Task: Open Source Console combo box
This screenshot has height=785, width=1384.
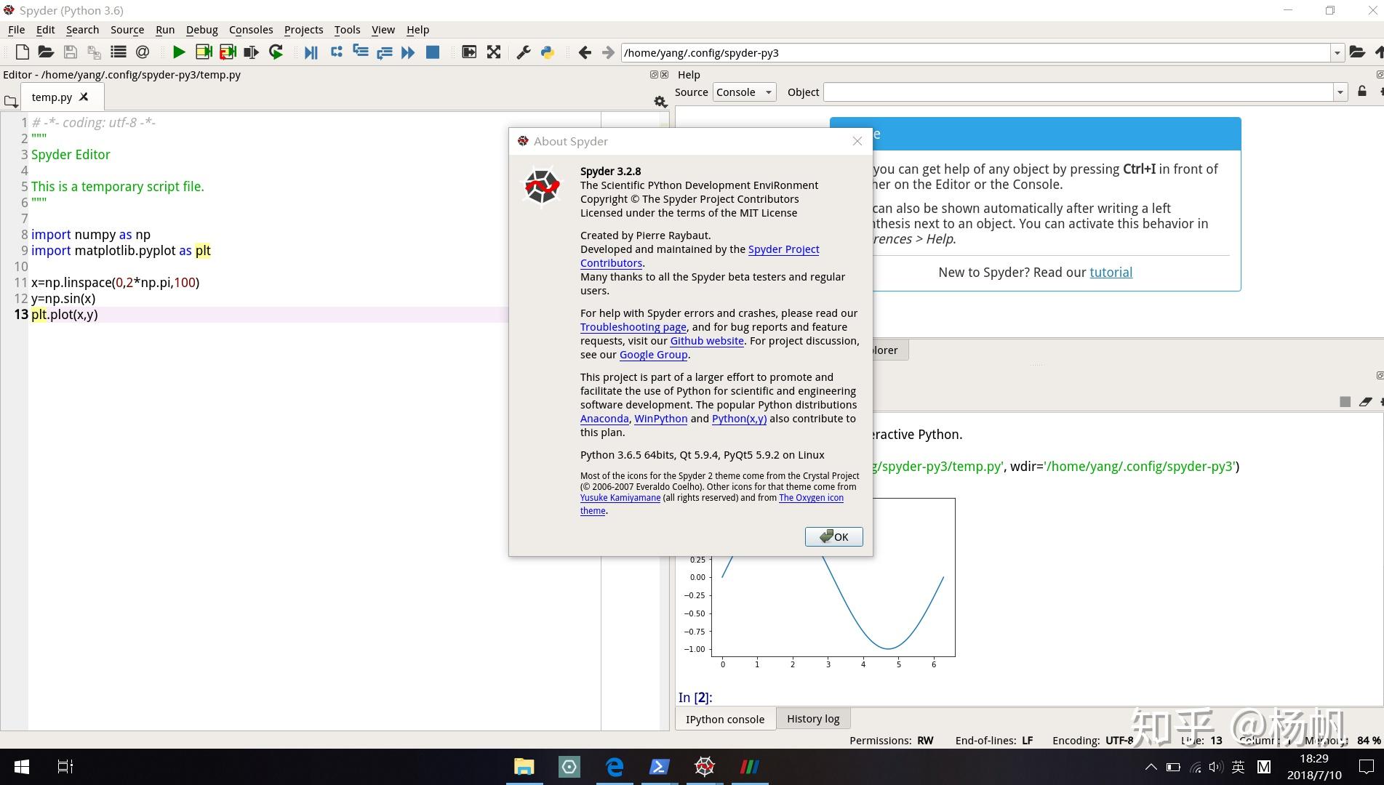Action: pyautogui.click(x=745, y=92)
